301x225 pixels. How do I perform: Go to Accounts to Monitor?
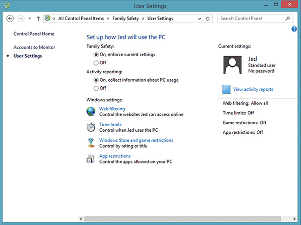click(34, 47)
